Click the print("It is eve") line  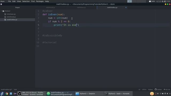point(66,25)
